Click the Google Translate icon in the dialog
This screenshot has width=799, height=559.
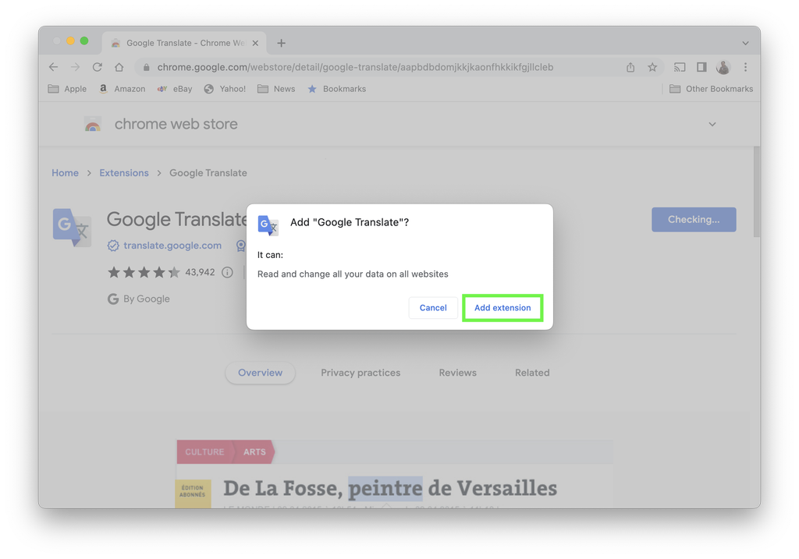tap(268, 225)
